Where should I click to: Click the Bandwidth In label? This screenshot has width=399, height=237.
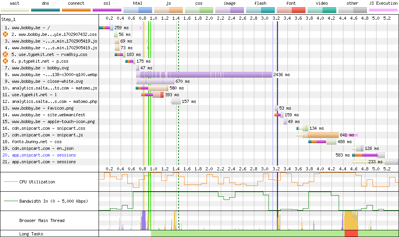click(54, 201)
